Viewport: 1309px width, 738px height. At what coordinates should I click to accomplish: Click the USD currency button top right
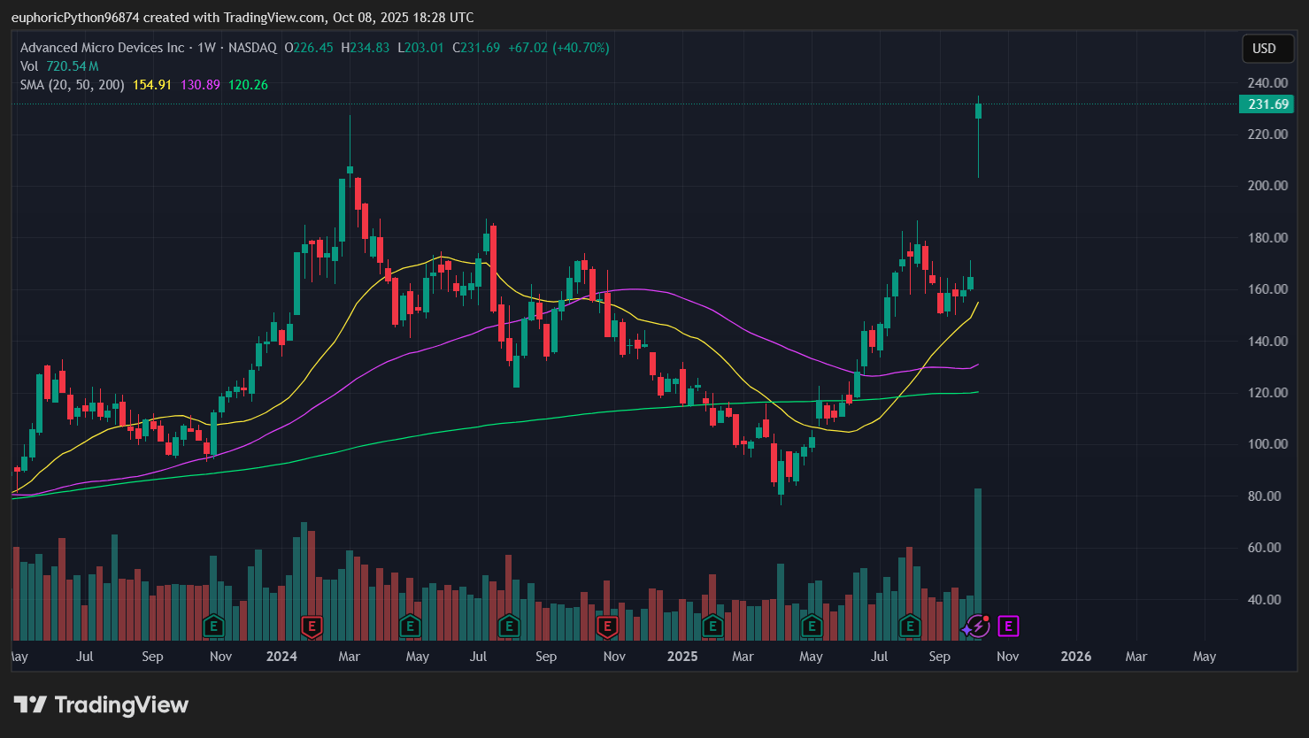pyautogui.click(x=1267, y=49)
